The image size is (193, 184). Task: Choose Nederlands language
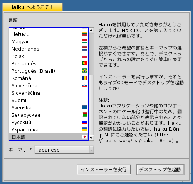pyautogui.click(x=49, y=49)
